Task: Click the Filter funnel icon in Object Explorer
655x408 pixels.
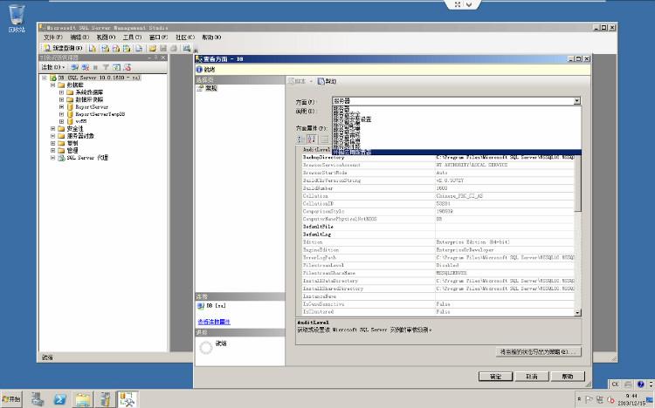Action: [106, 67]
